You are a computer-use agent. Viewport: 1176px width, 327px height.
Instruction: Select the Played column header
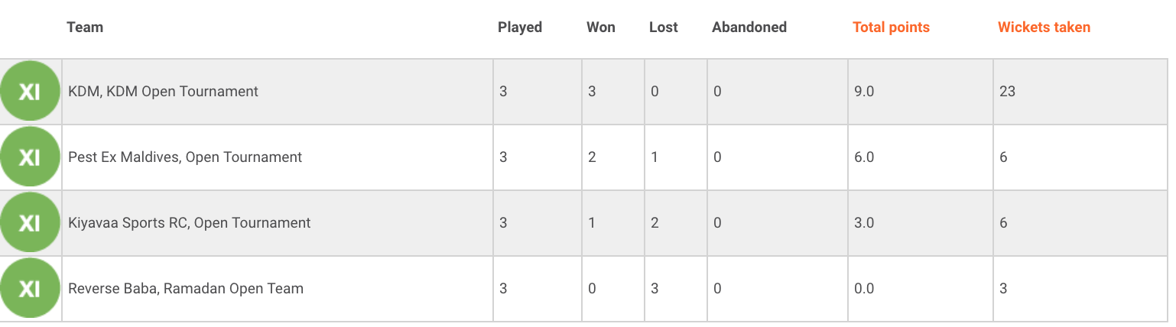coord(520,28)
